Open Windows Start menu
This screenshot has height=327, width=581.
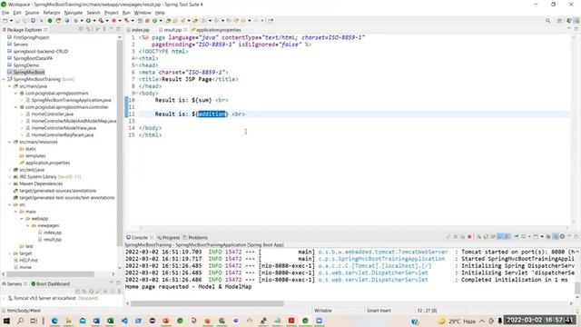pyautogui.click(x=6, y=321)
